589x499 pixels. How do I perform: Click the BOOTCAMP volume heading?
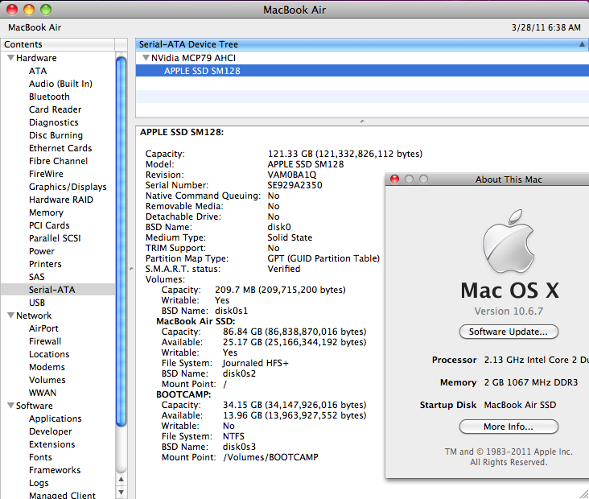[x=183, y=394]
